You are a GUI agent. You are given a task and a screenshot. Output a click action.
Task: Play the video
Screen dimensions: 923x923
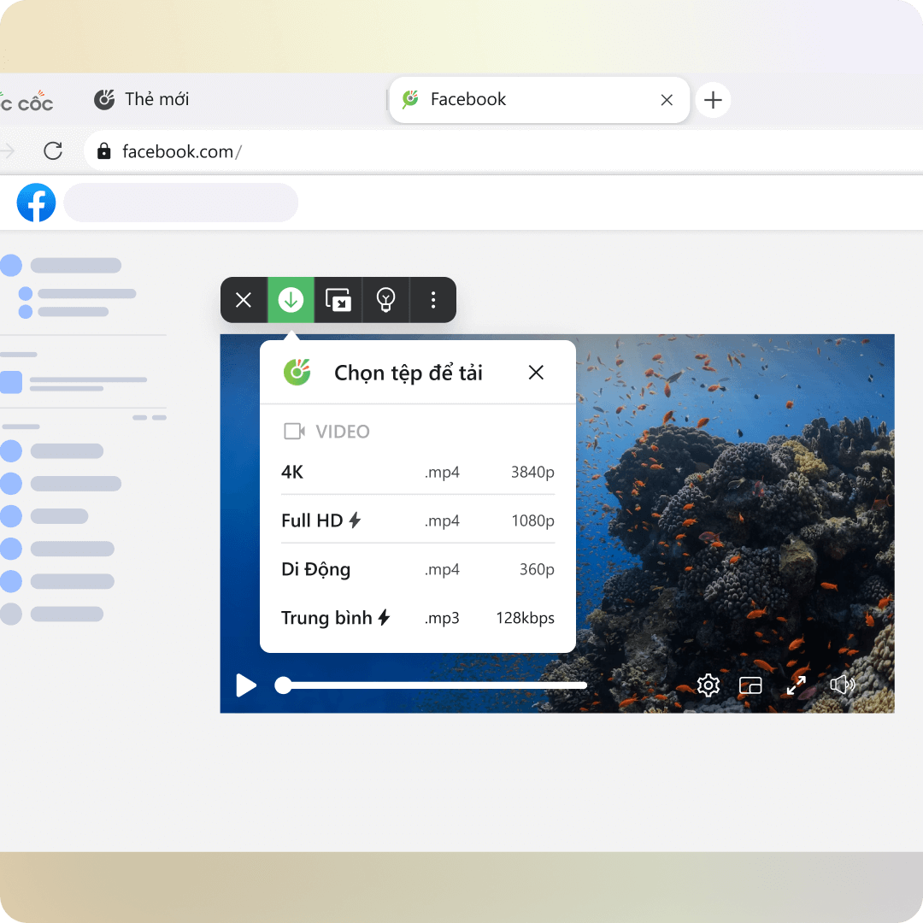(x=246, y=685)
